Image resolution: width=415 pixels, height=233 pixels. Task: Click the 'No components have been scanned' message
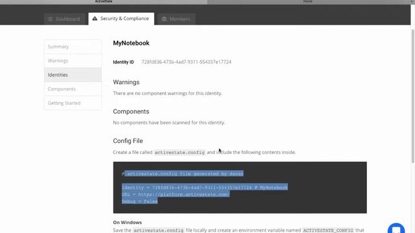[x=169, y=122]
